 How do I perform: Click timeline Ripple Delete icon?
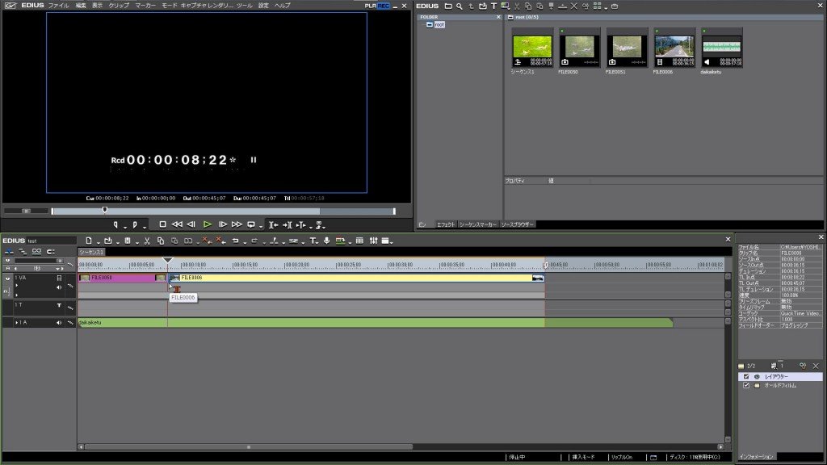[x=221, y=241]
